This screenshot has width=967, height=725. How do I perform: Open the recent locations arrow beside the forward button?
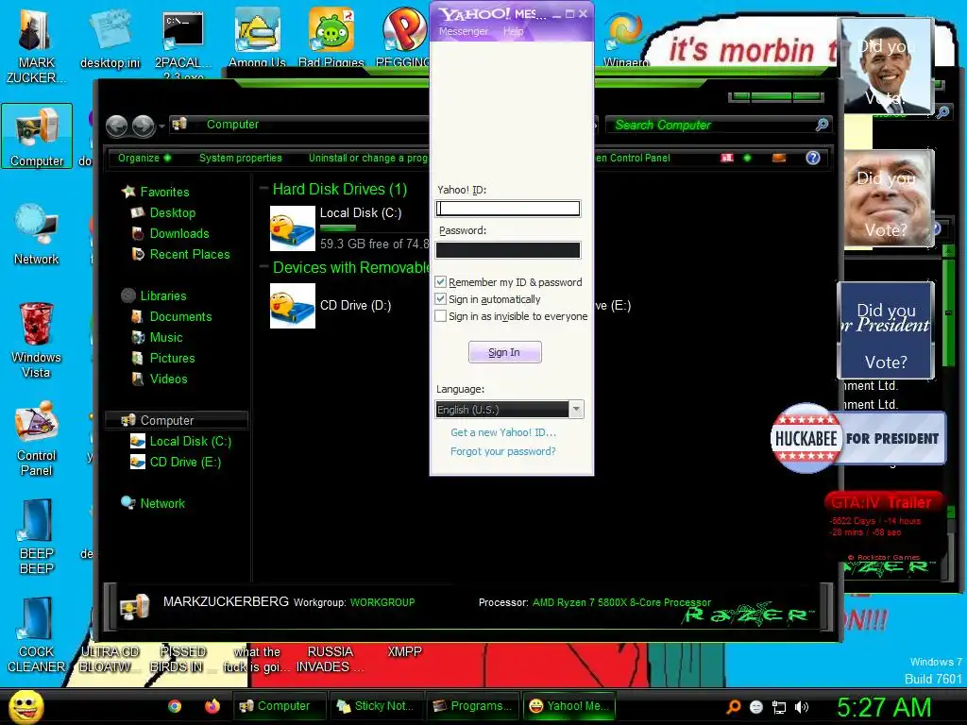point(161,126)
